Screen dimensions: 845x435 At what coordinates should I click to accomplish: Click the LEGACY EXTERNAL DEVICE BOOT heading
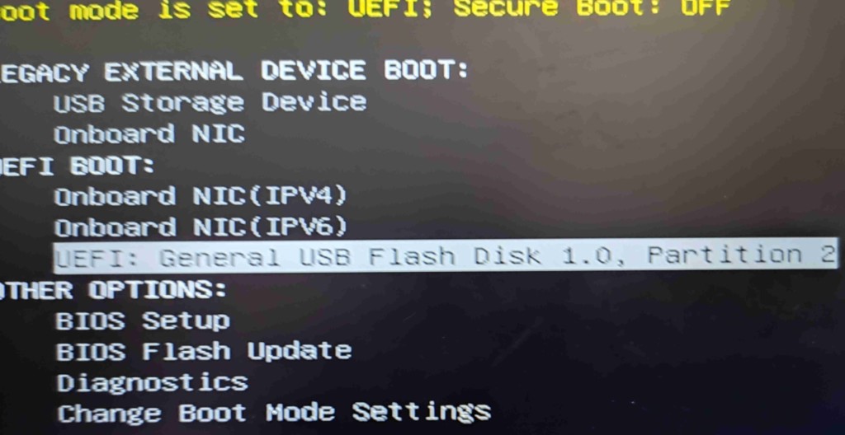[x=234, y=71]
